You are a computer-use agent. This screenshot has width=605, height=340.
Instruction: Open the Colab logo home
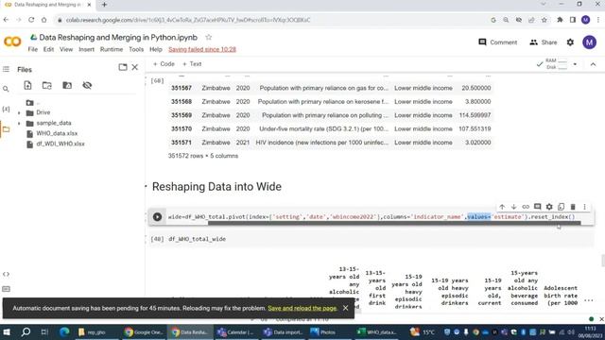click(12, 42)
